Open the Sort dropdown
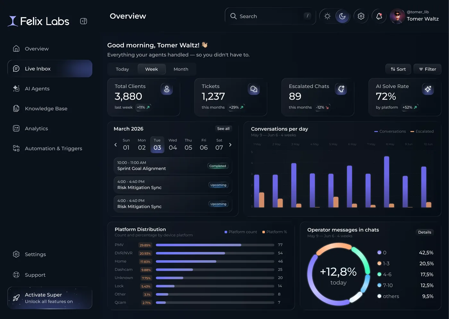The image size is (449, 319). click(398, 69)
